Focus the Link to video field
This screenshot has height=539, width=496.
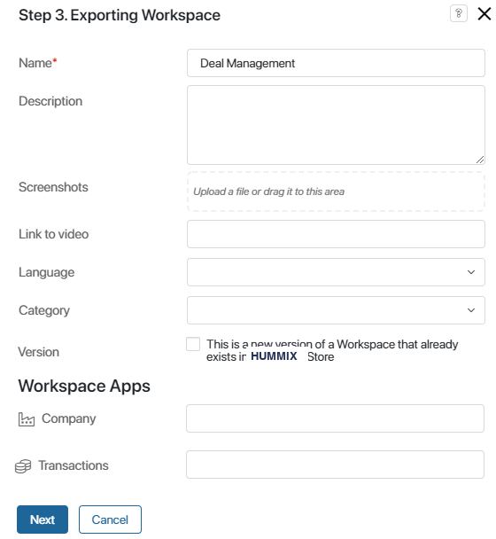(x=336, y=234)
